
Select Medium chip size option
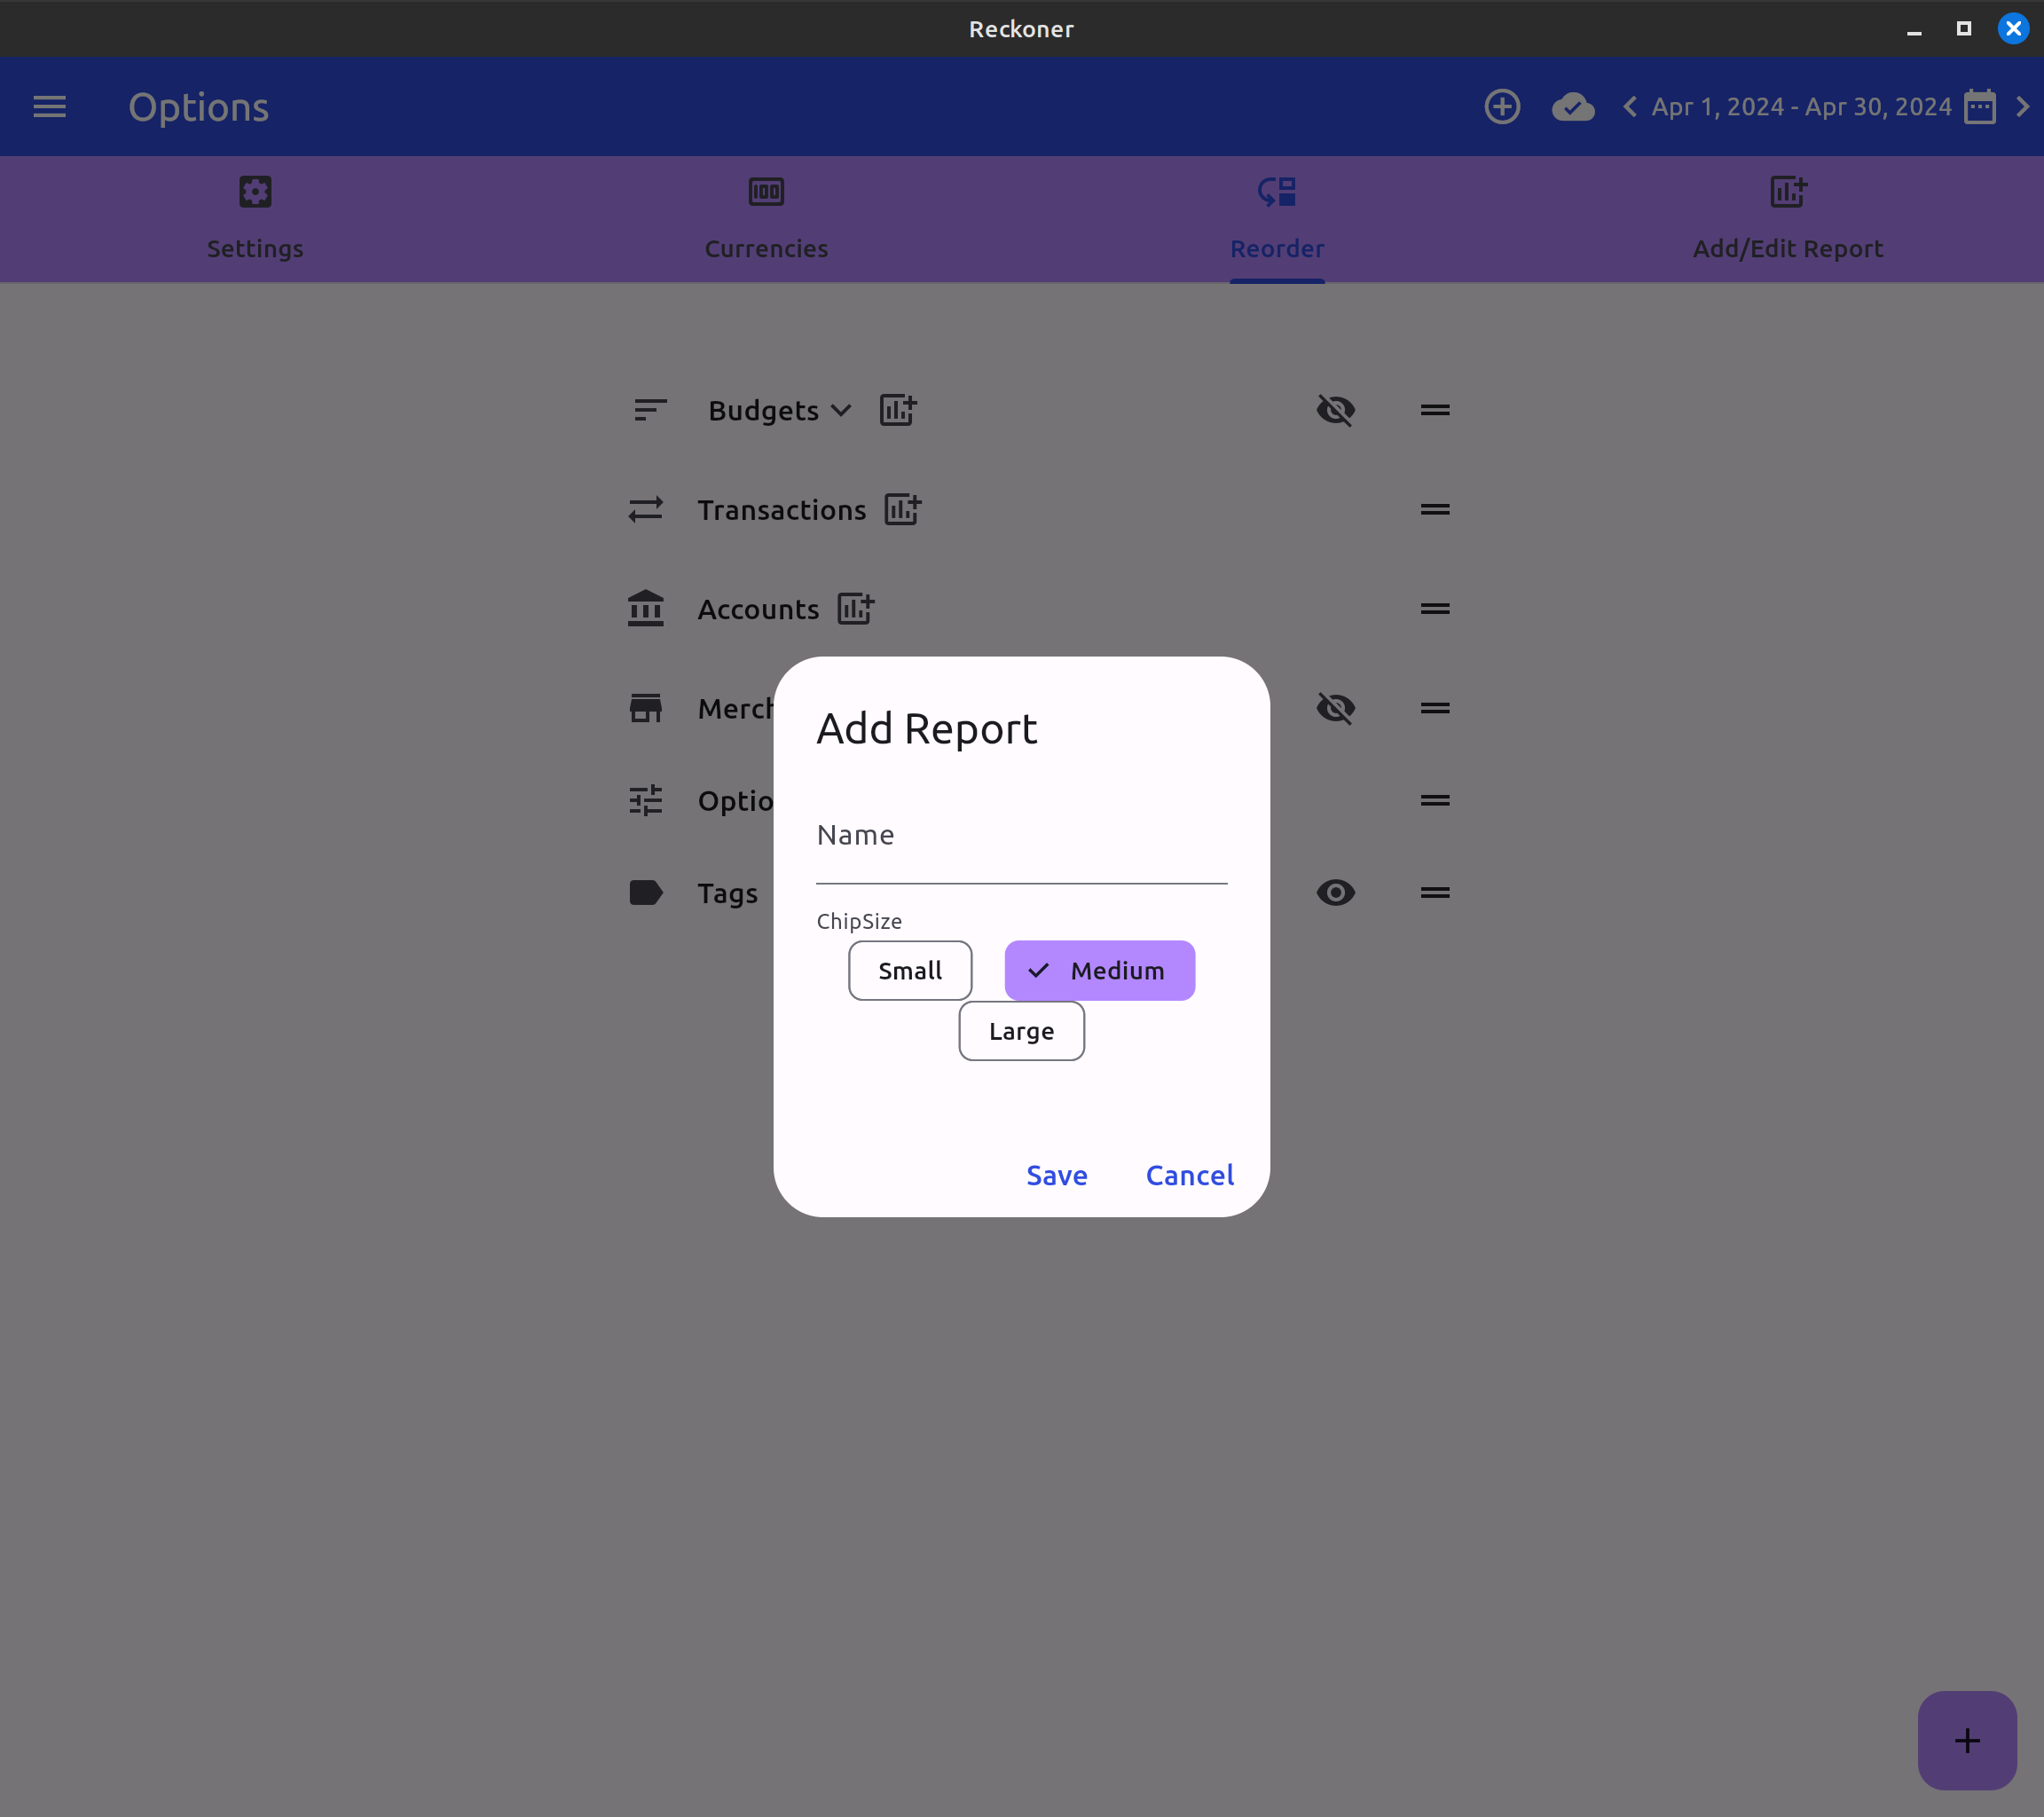tap(1099, 970)
